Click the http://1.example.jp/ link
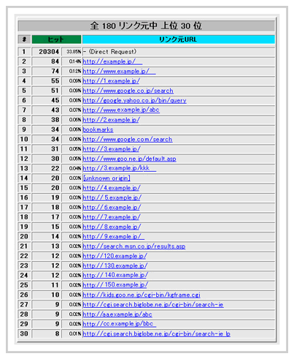This screenshot has width=294, height=359. point(112,81)
